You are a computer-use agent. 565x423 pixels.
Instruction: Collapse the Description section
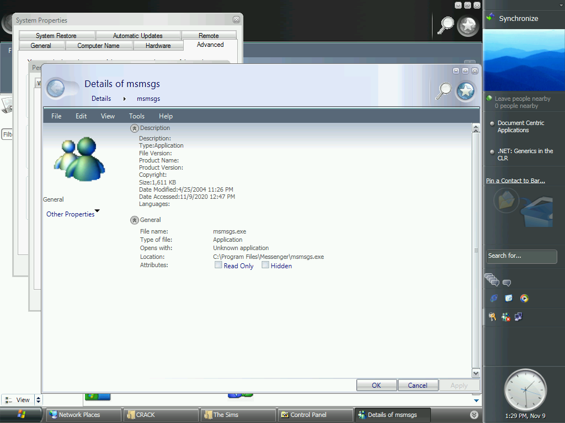(x=134, y=128)
